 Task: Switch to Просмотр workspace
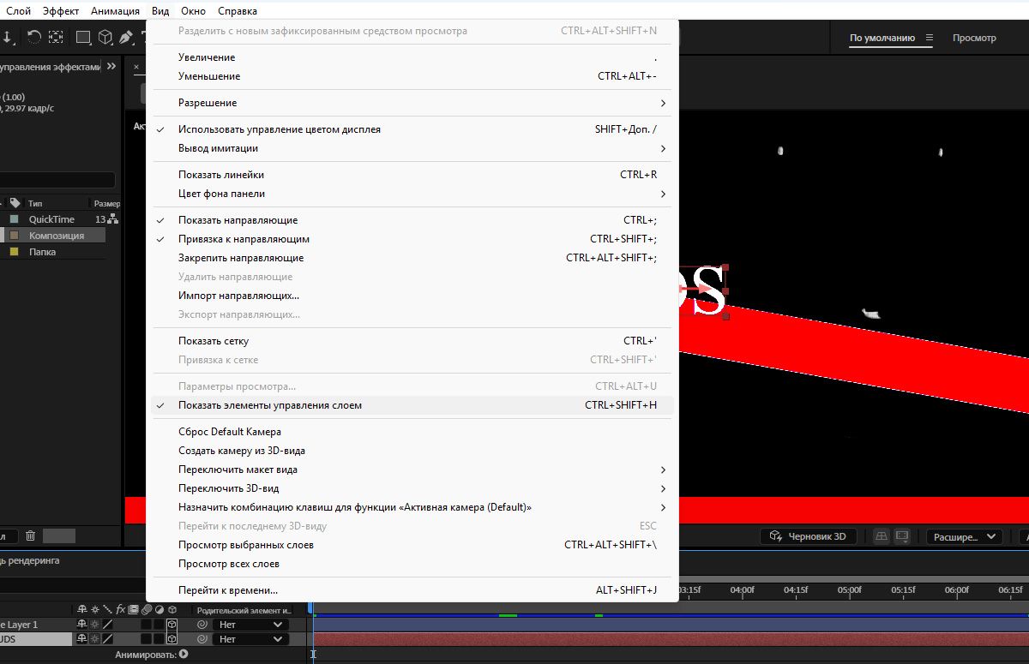pos(974,38)
